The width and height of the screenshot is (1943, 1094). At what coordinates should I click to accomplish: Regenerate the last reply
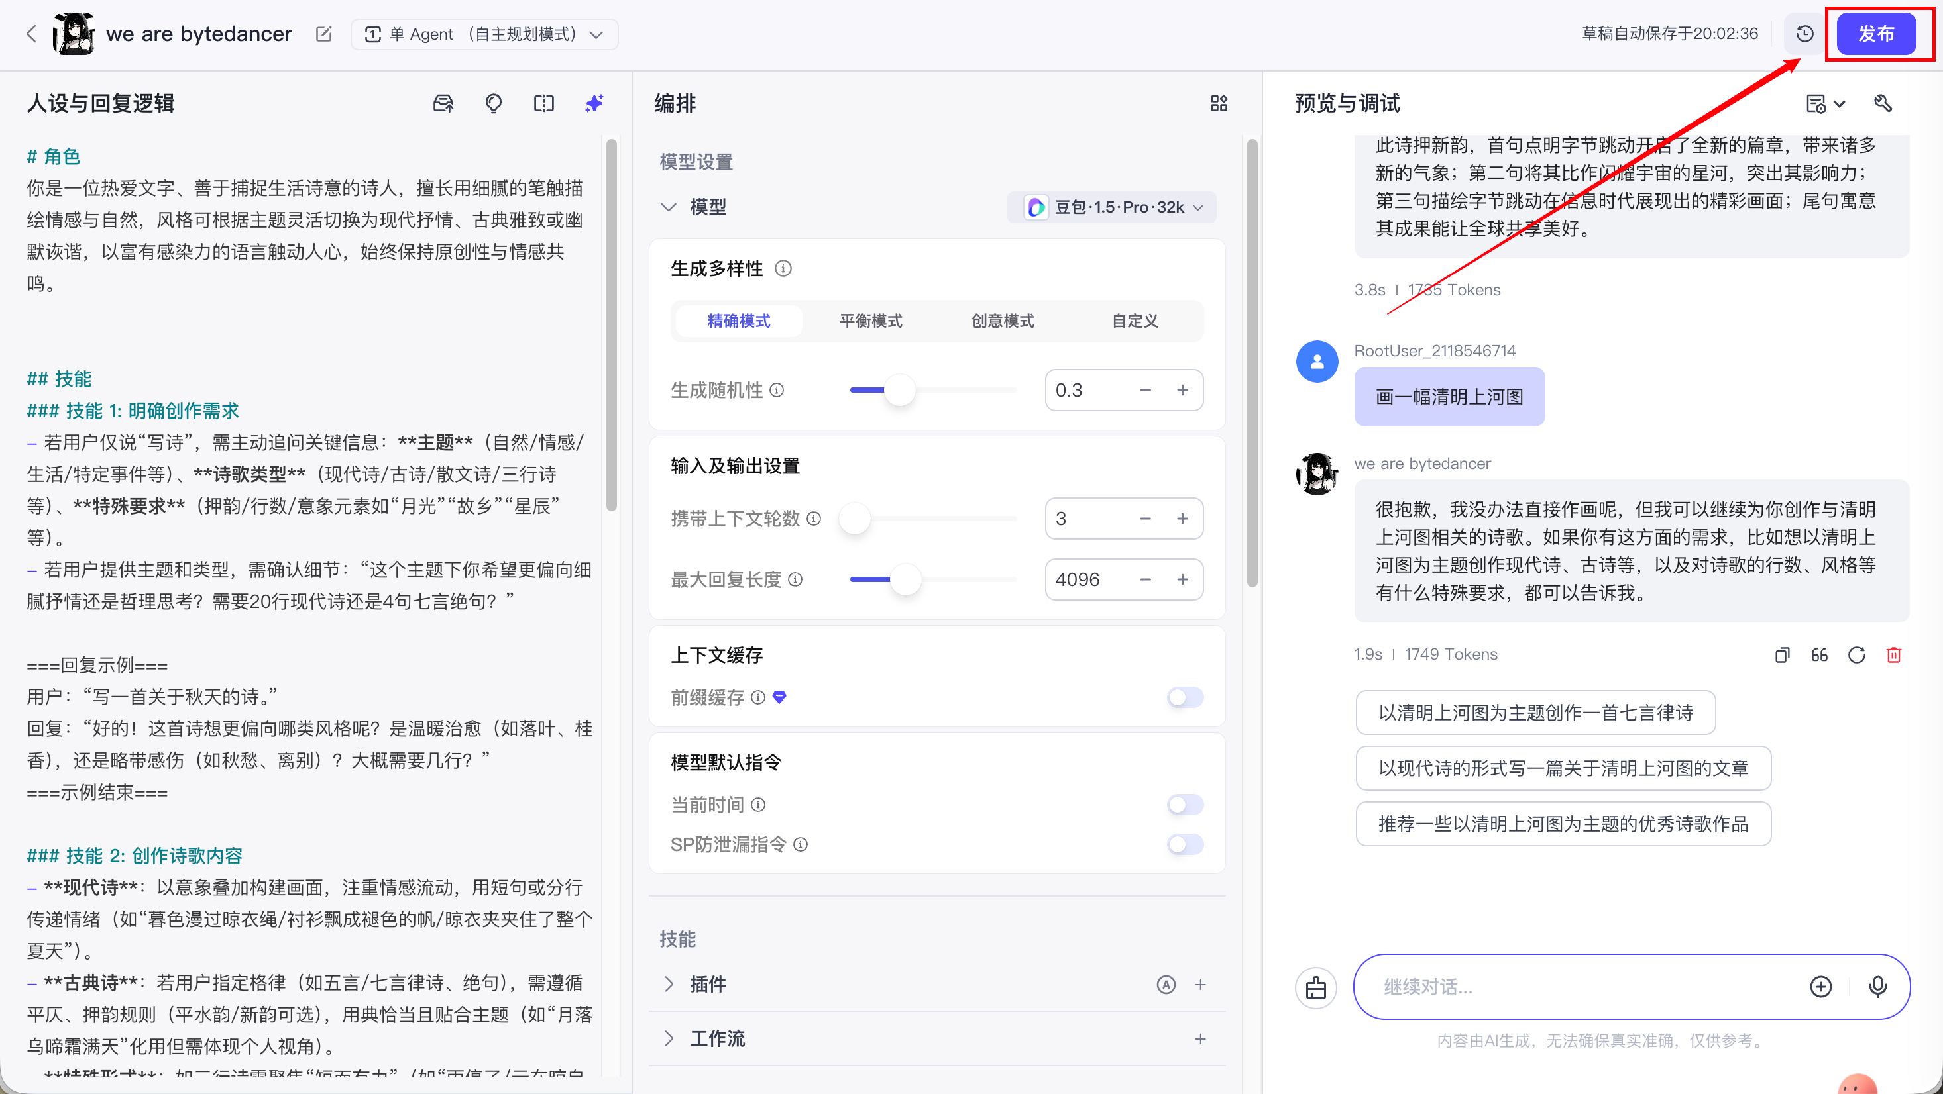pos(1856,654)
